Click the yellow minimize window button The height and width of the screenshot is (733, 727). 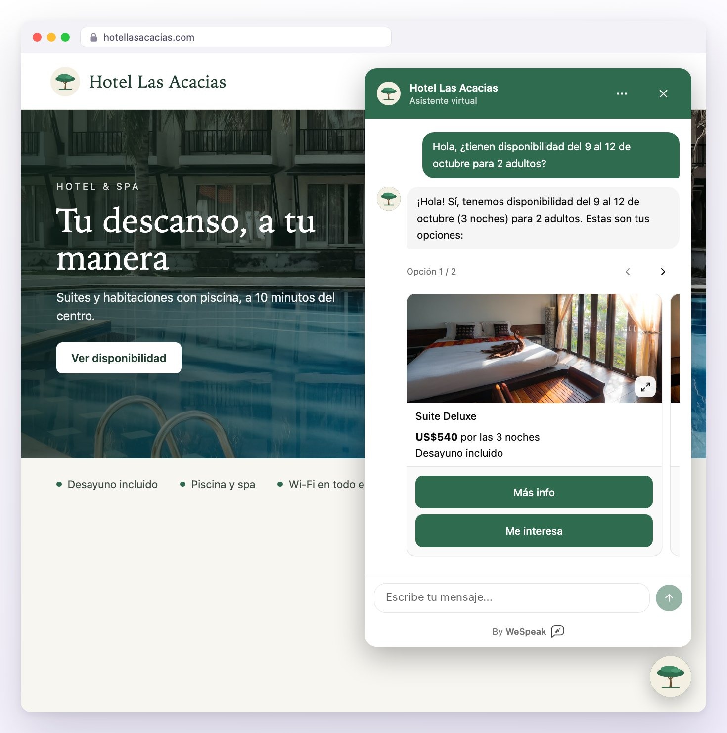point(51,37)
